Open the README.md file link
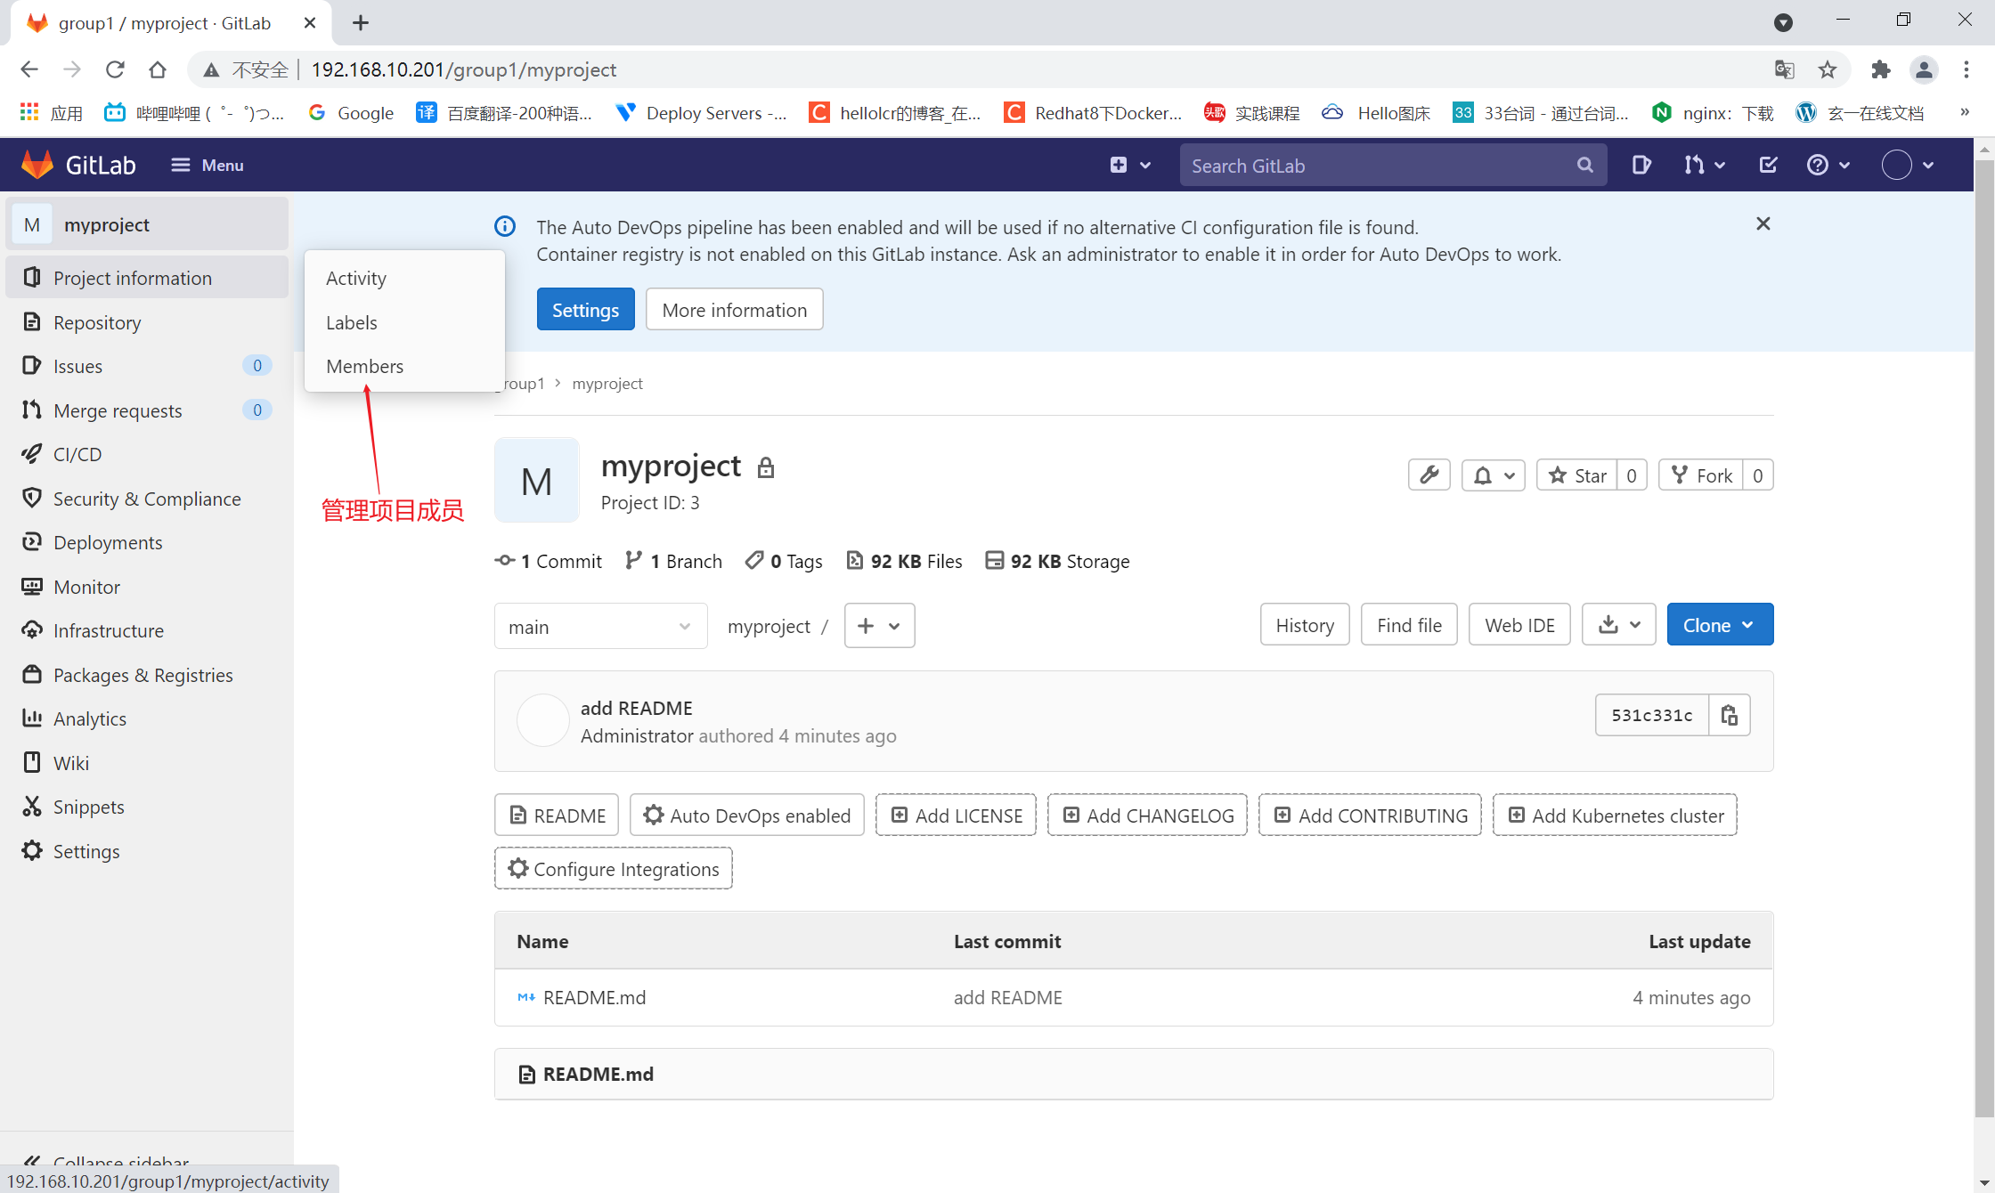Screen dimensions: 1995x1193 tap(594, 997)
